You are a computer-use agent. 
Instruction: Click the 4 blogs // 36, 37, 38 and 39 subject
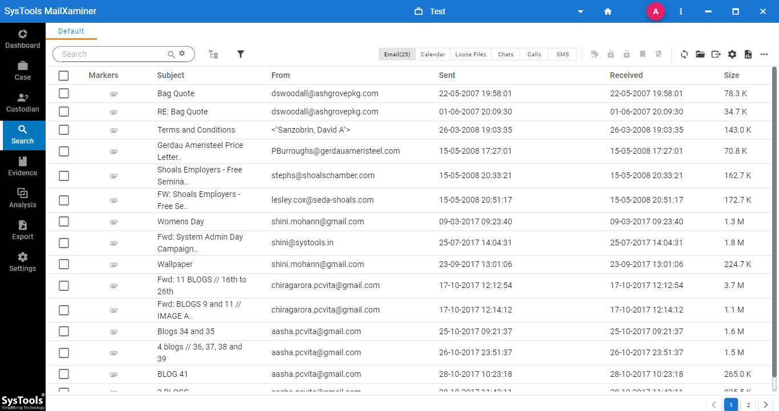[x=200, y=352]
